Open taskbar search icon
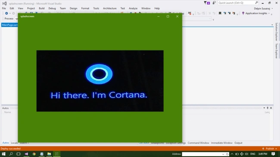The height and width of the screenshot is (157, 280). point(11,154)
